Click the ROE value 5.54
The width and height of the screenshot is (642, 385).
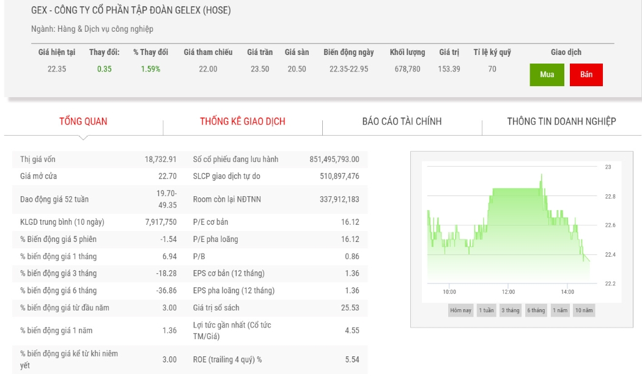(352, 359)
